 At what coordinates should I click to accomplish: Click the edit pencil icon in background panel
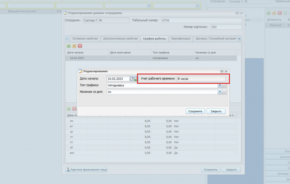click(x=274, y=13)
